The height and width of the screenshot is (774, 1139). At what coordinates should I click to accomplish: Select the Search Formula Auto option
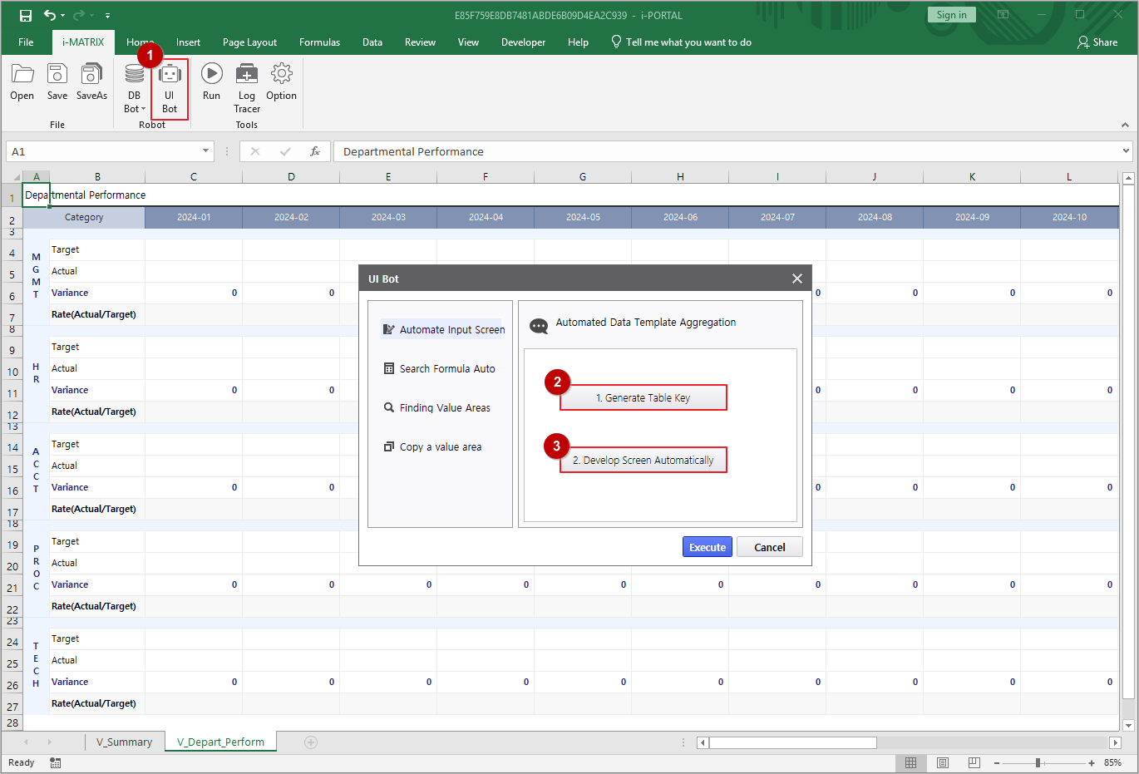[445, 368]
